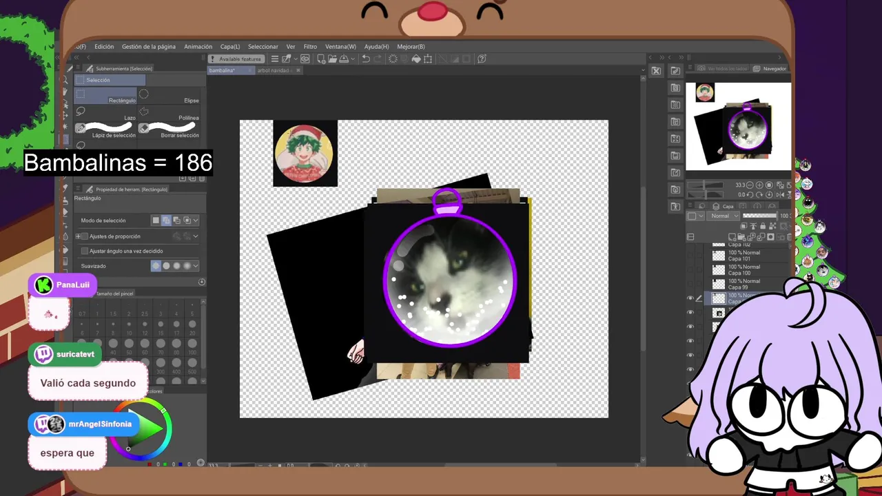Select the Selección tool group button
Viewport: 882px width, 496px height.
110,80
